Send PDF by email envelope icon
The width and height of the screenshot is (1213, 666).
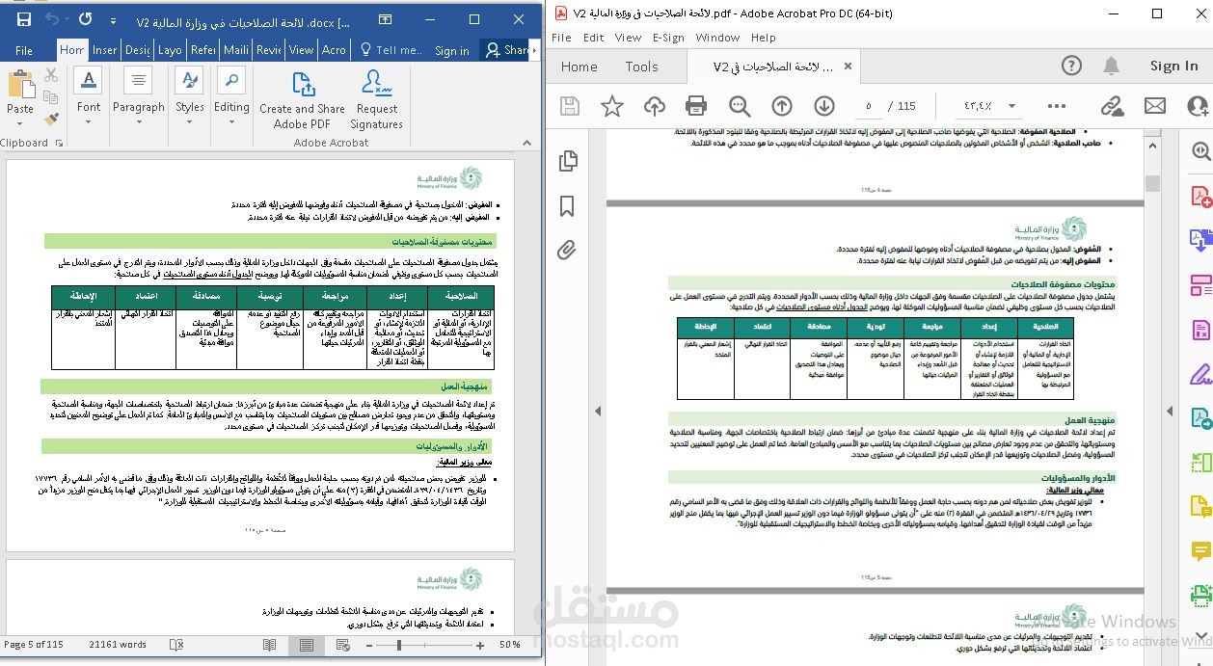point(1154,106)
